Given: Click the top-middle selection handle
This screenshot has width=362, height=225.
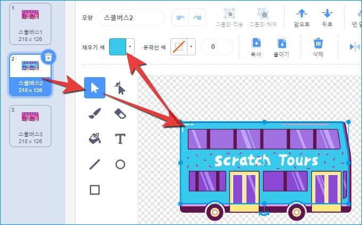Looking at the screenshot, I should [265, 122].
